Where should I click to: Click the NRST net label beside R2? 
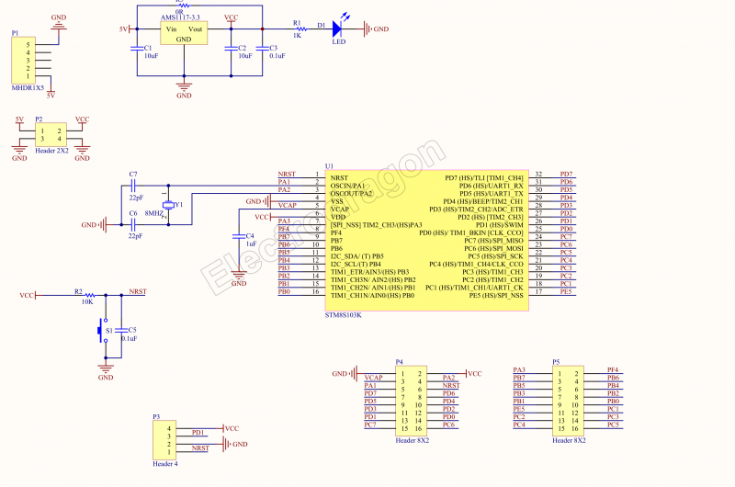138,291
